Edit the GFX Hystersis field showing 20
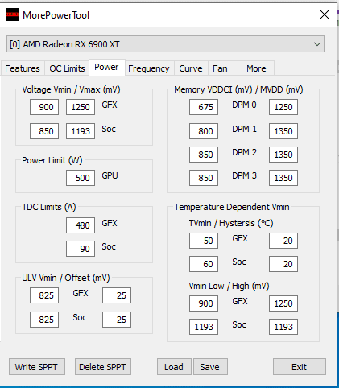 (283, 241)
